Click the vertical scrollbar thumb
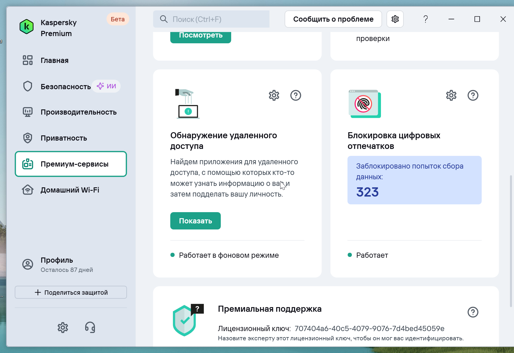This screenshot has width=514, height=353. click(x=511, y=241)
